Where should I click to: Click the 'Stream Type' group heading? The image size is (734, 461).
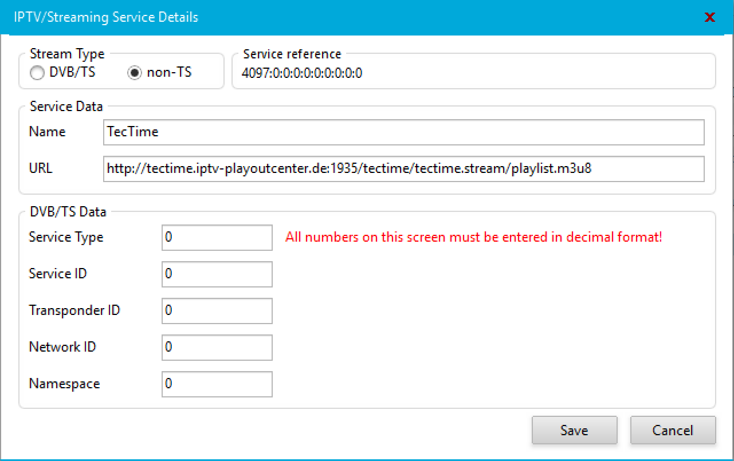(x=67, y=54)
